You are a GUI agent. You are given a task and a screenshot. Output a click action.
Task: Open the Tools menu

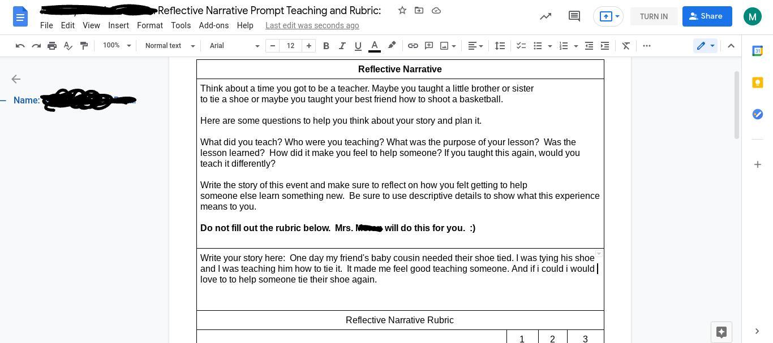(181, 25)
